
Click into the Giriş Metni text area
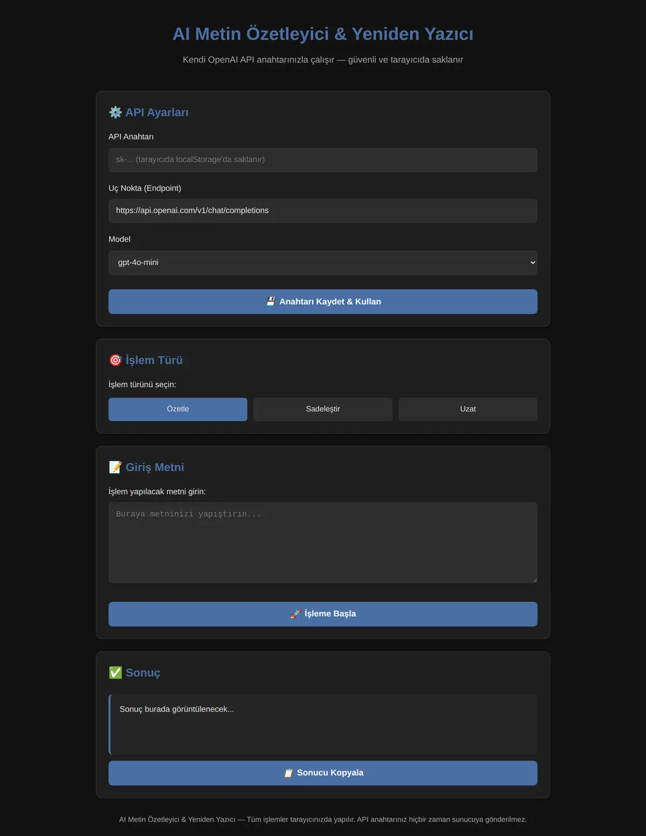point(323,543)
